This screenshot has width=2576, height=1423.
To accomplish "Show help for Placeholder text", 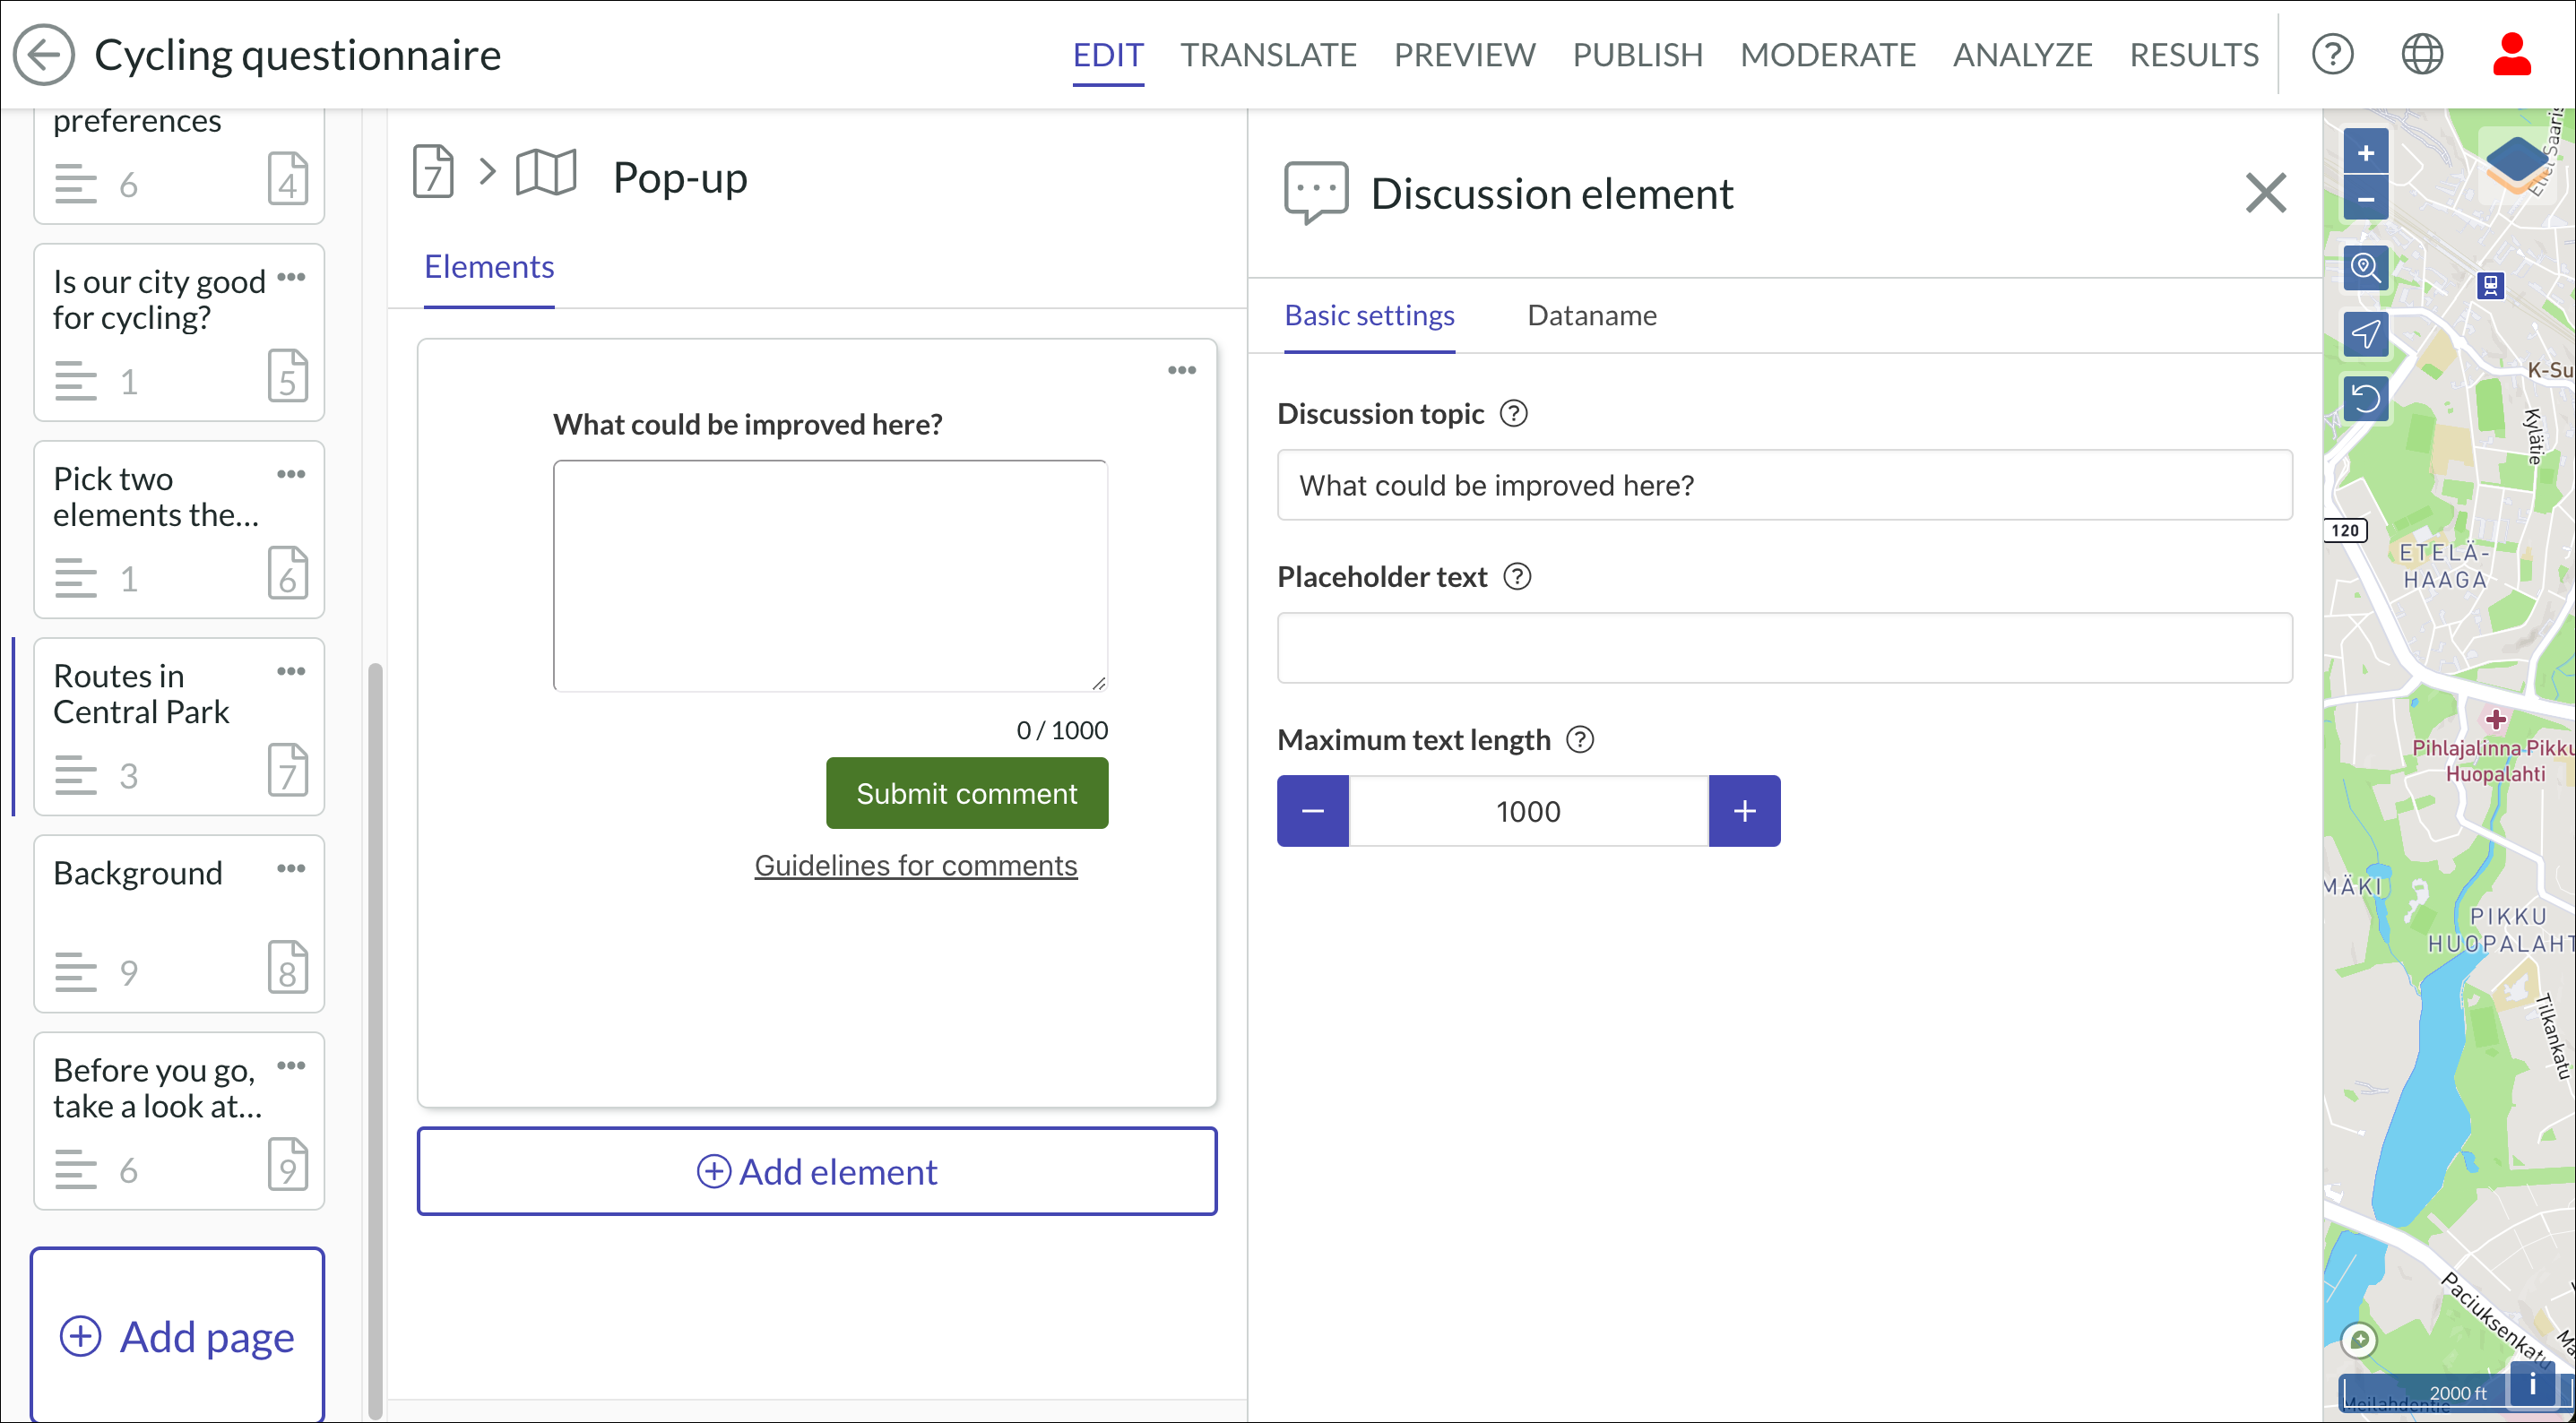I will click(x=1517, y=577).
